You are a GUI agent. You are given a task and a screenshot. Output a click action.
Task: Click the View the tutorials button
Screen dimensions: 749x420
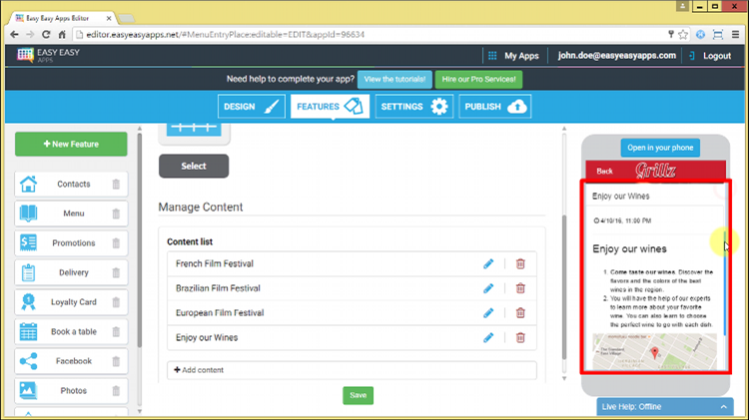tap(394, 79)
